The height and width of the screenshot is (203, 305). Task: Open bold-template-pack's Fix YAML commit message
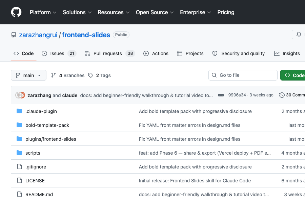(x=190, y=125)
